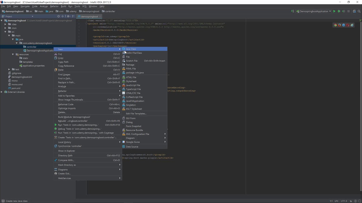The image size is (362, 203).
Task: Click scroll-from-source target icon in Project panel
Action: tap(59, 16)
